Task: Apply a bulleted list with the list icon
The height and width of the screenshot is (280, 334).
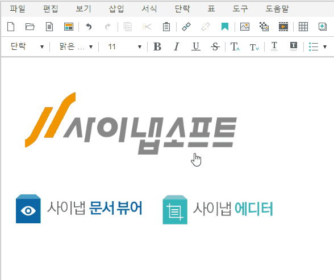Action: [x=314, y=46]
